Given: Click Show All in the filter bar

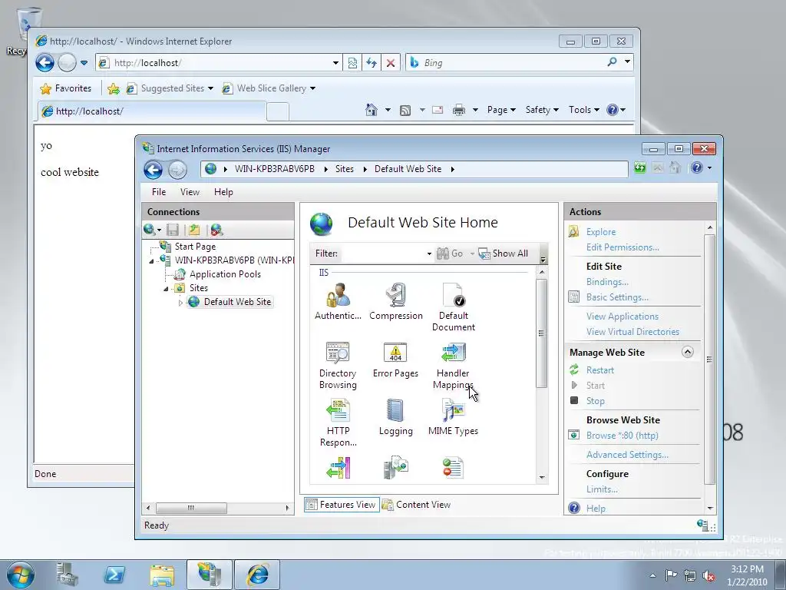Looking at the screenshot, I should pos(504,254).
